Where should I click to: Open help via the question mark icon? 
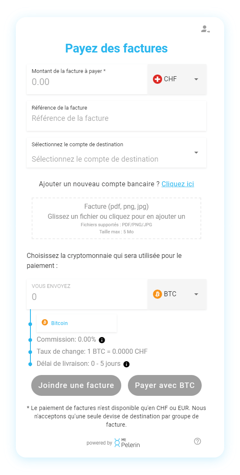tap(197, 441)
